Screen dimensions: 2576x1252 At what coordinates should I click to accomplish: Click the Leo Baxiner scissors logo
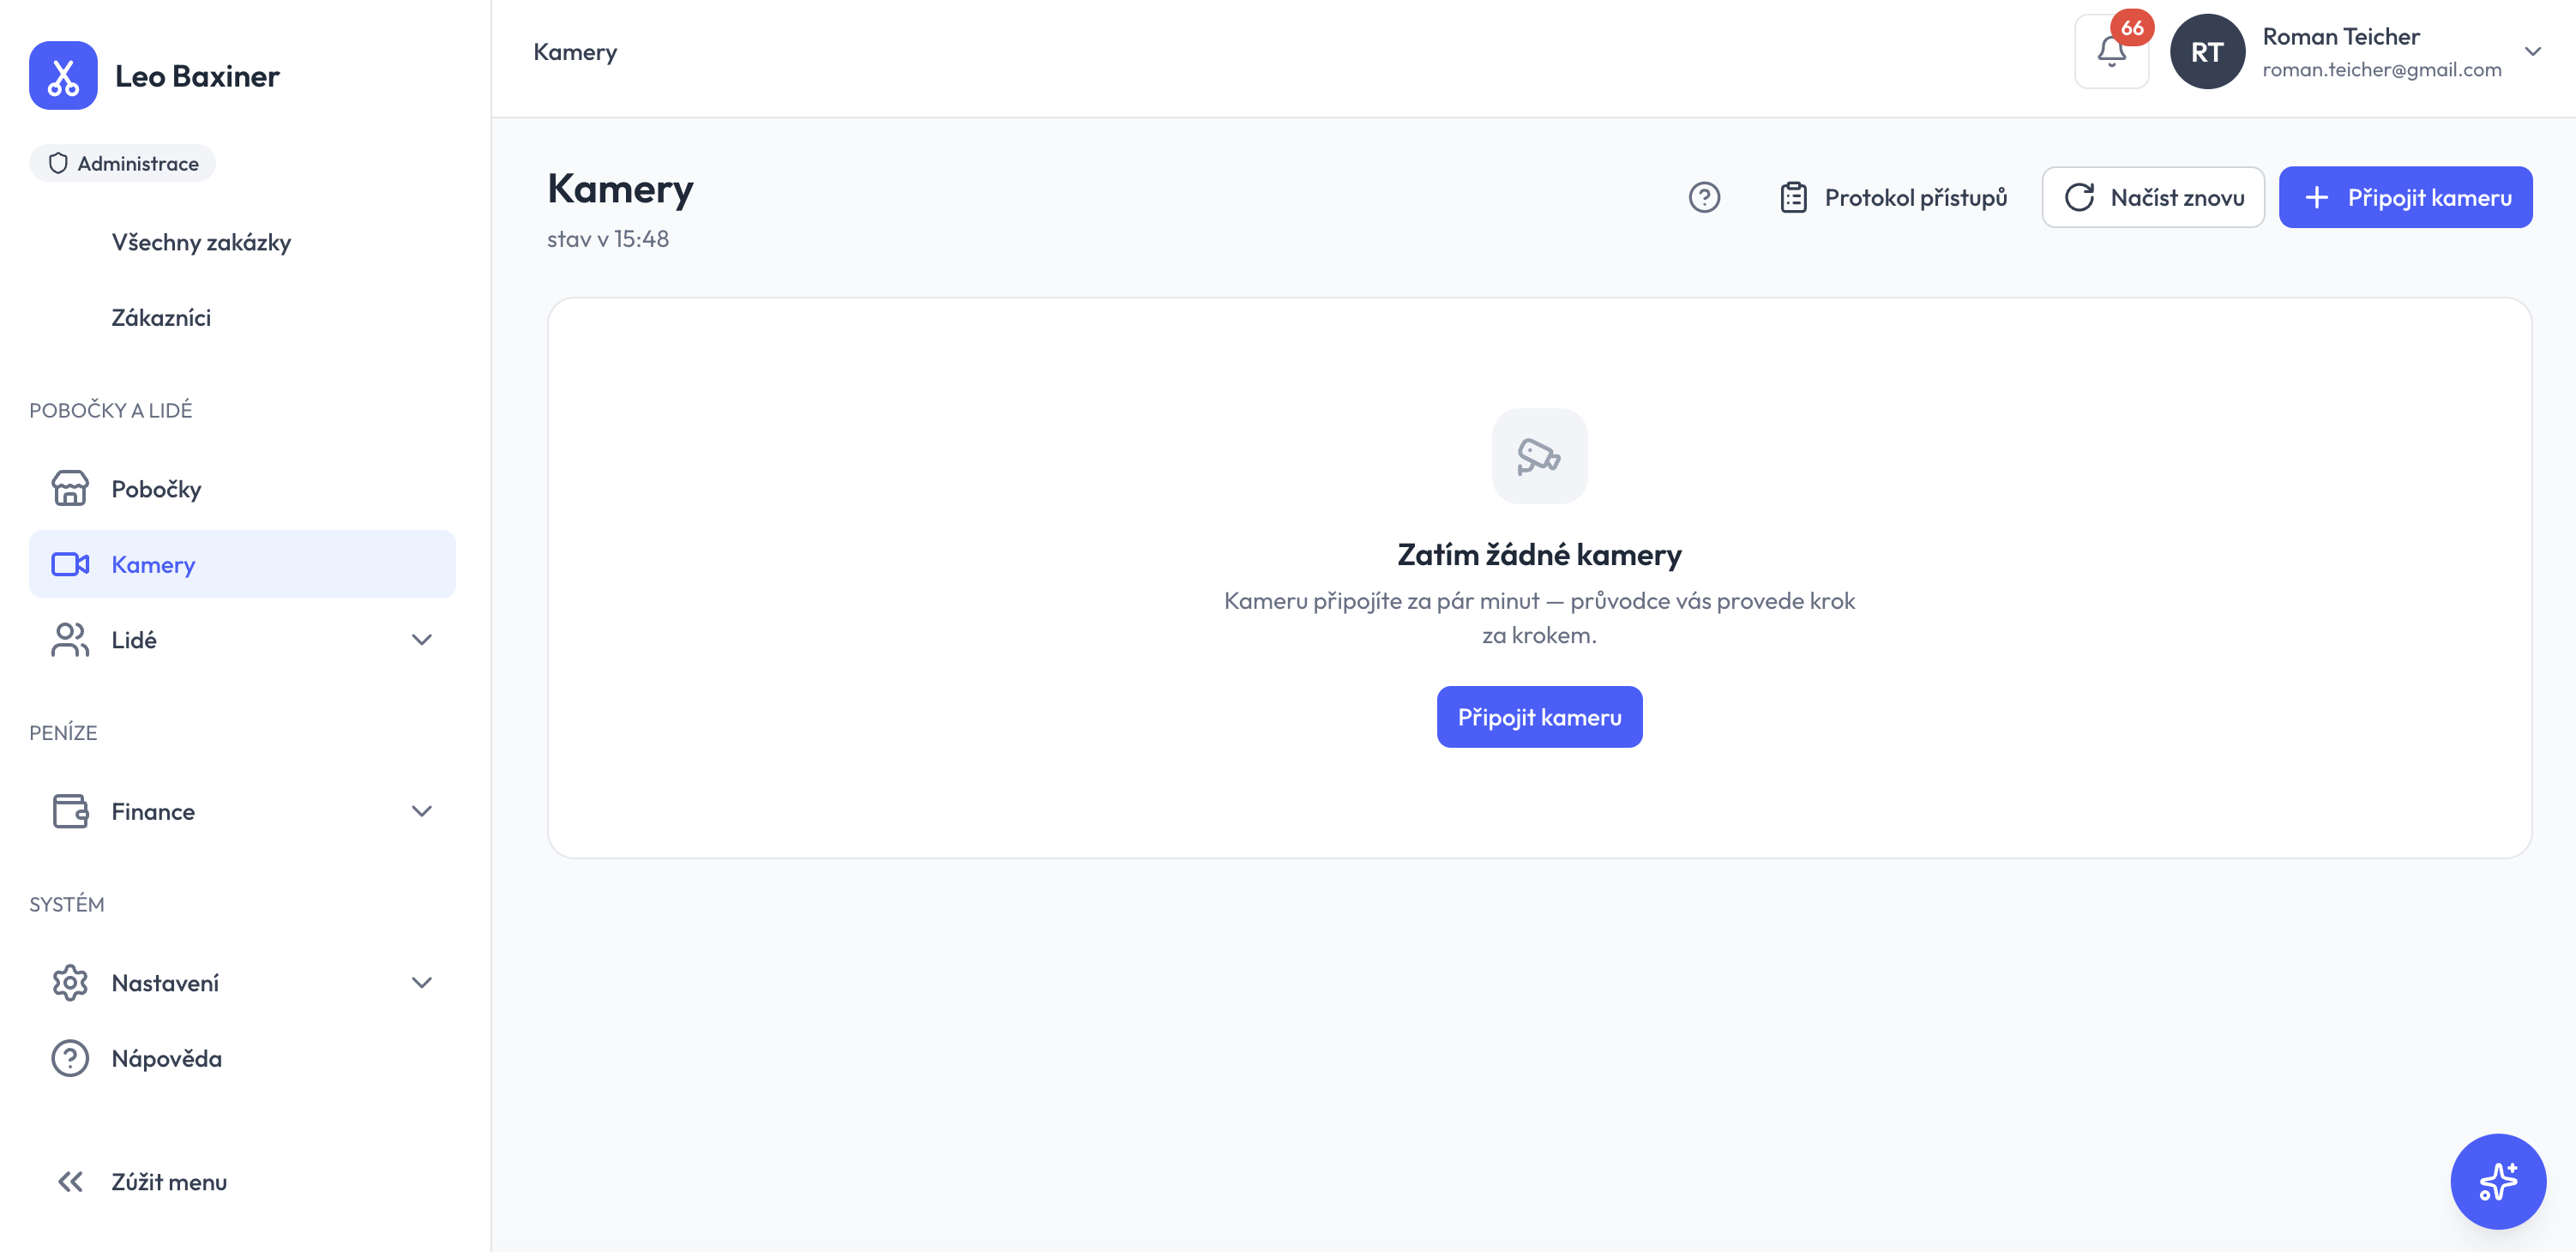coord(63,76)
